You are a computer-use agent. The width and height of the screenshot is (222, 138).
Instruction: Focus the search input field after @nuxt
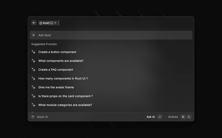click(x=125, y=23)
